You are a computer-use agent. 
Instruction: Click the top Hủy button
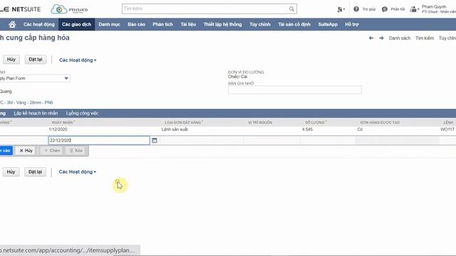pos(11,60)
